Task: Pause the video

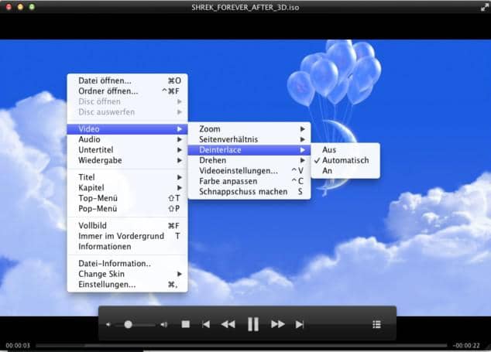Action: click(x=253, y=324)
